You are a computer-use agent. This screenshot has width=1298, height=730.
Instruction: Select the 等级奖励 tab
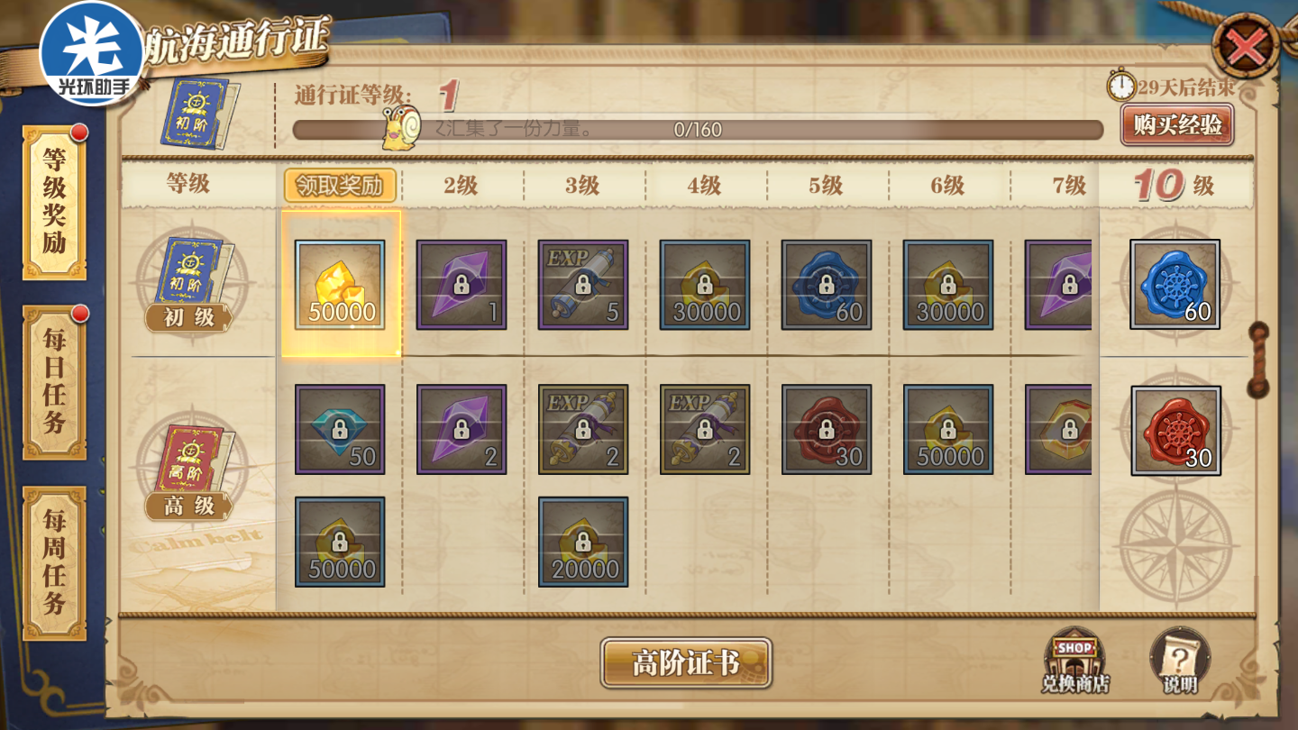54,202
